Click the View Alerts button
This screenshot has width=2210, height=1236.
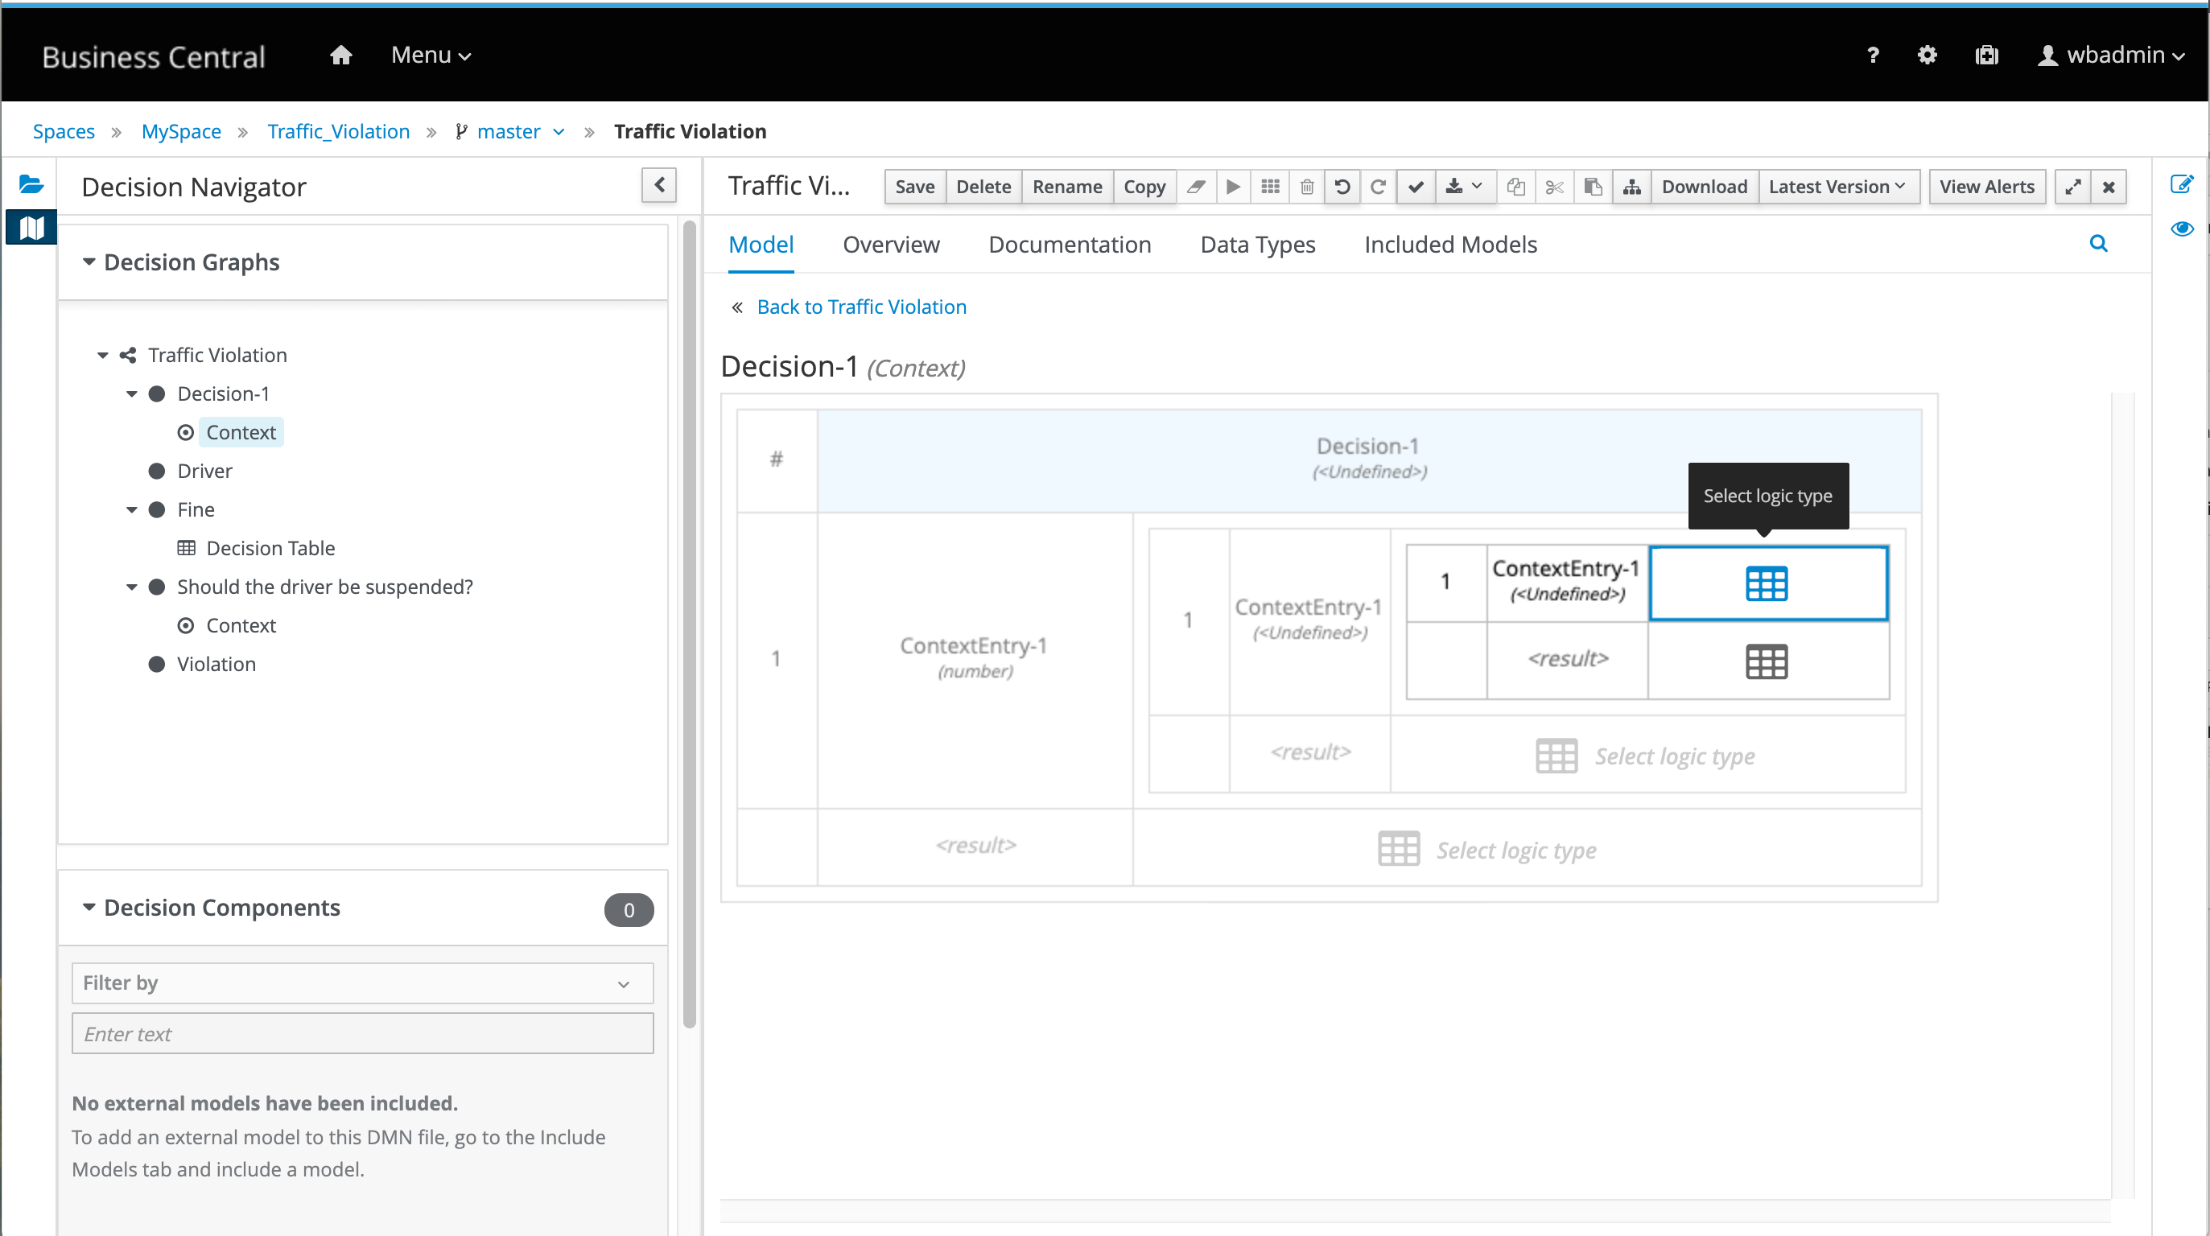(x=1985, y=187)
